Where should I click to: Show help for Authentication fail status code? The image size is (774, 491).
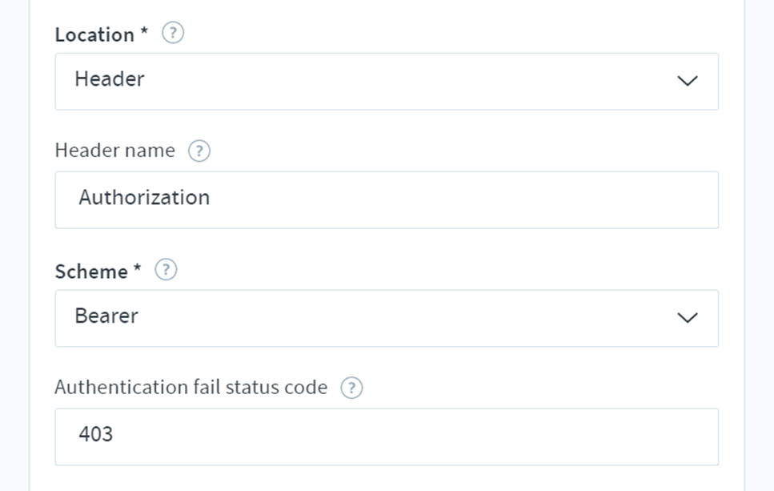pos(351,388)
